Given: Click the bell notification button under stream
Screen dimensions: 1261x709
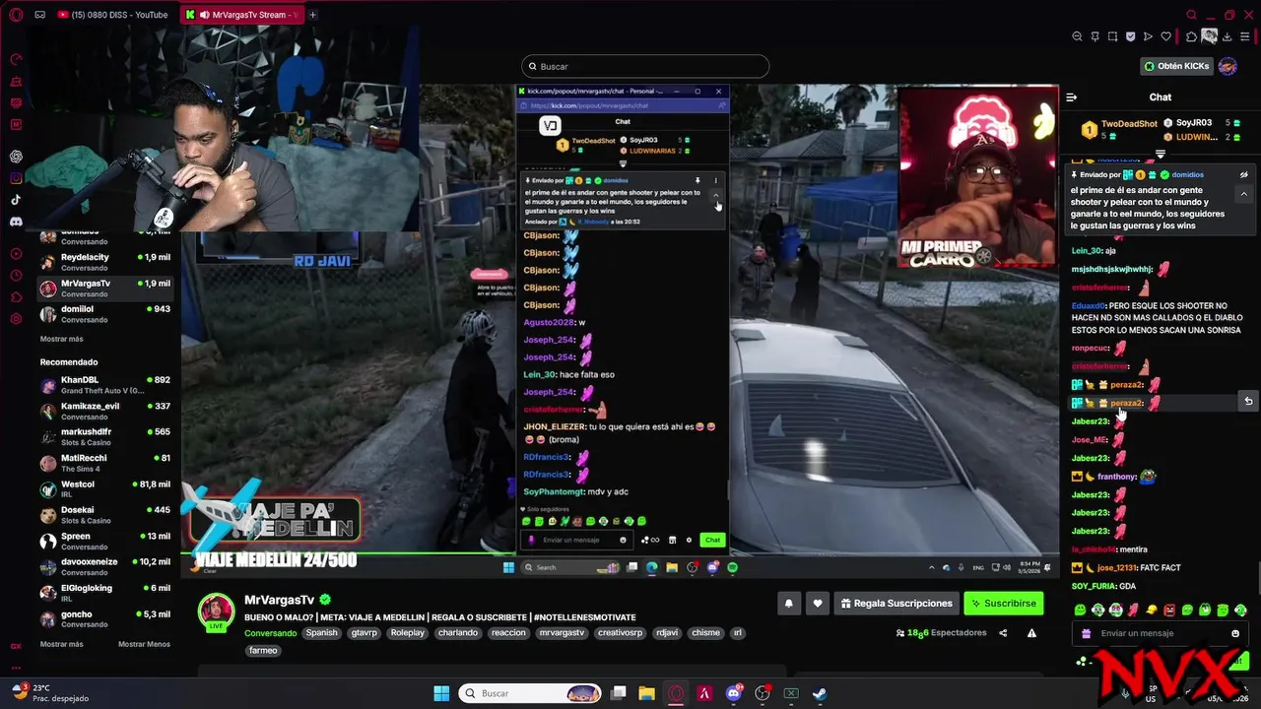Looking at the screenshot, I should [788, 604].
